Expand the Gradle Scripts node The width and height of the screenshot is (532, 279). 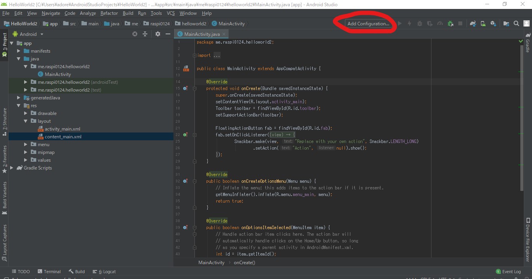click(x=12, y=168)
